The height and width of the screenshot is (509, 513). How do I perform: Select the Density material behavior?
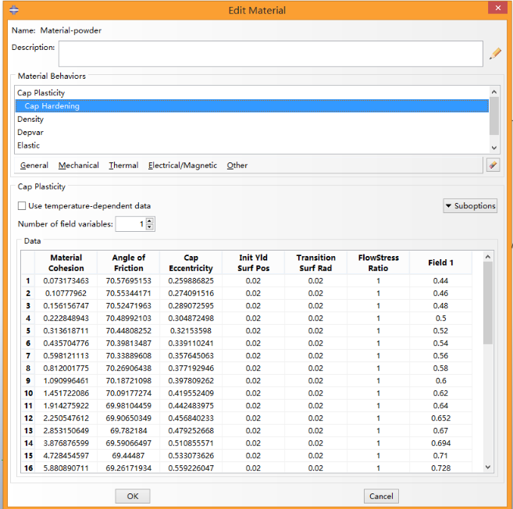pyautogui.click(x=30, y=119)
